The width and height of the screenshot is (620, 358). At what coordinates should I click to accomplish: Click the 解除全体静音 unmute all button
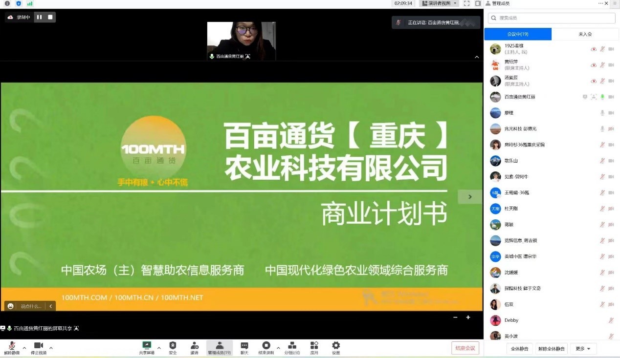coord(552,349)
